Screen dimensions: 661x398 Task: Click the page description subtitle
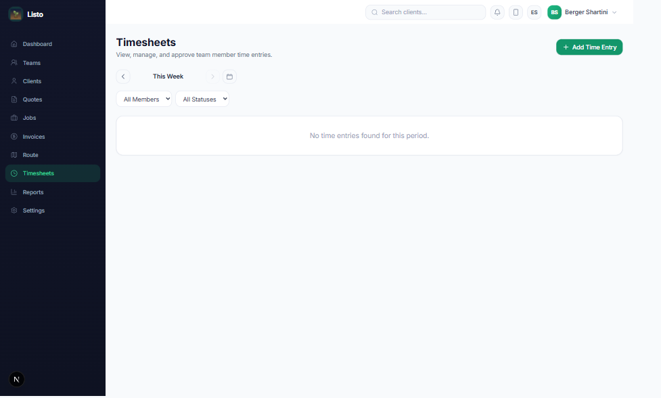(194, 55)
